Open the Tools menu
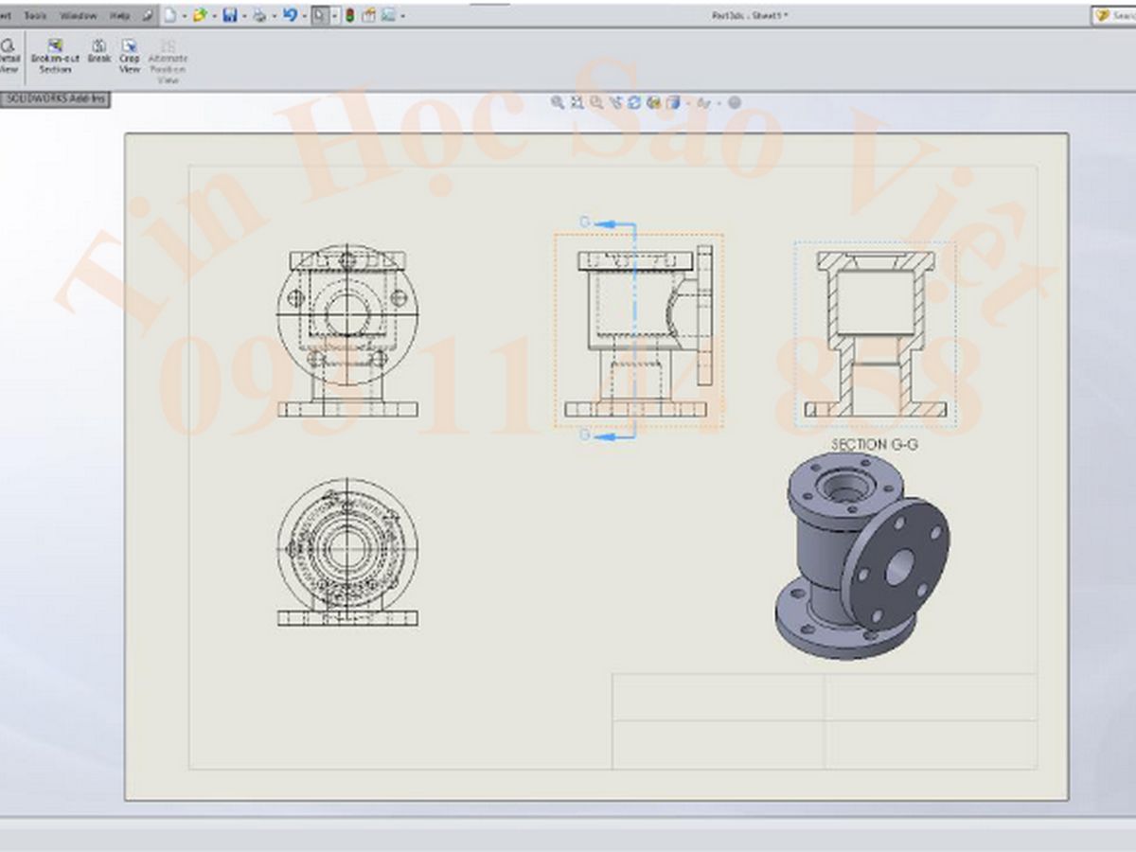Screen dimensions: 1136x852 coord(35,16)
